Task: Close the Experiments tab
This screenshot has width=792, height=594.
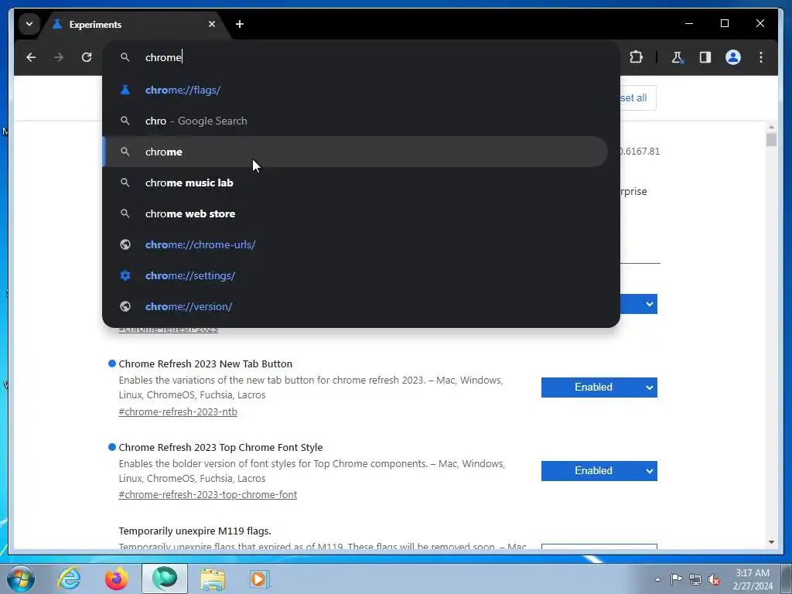Action: pos(212,24)
